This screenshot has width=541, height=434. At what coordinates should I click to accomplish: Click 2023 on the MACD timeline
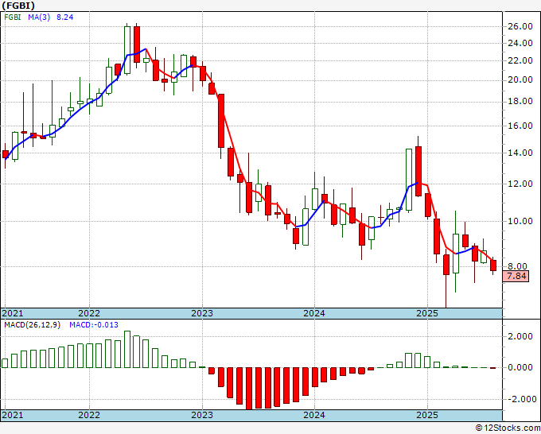[x=202, y=415]
